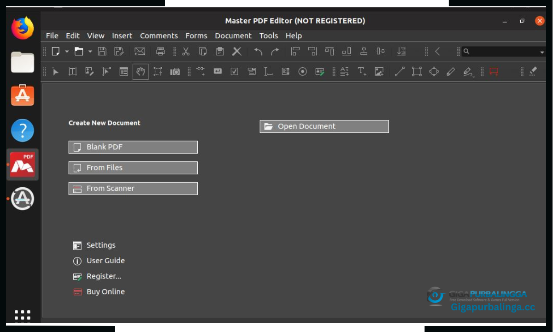Screen dimensions: 553x332
Task: Open the Edit menu
Action: click(73, 36)
